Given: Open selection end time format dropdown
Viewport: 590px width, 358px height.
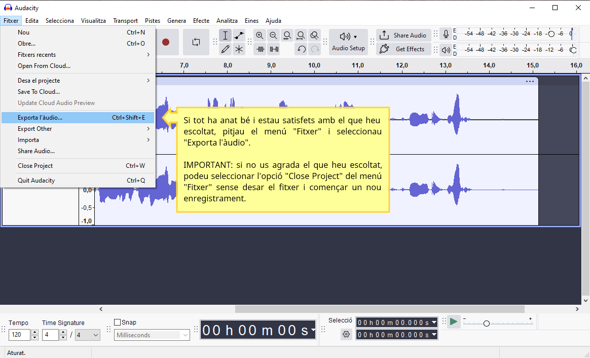Looking at the screenshot, I should coord(434,334).
